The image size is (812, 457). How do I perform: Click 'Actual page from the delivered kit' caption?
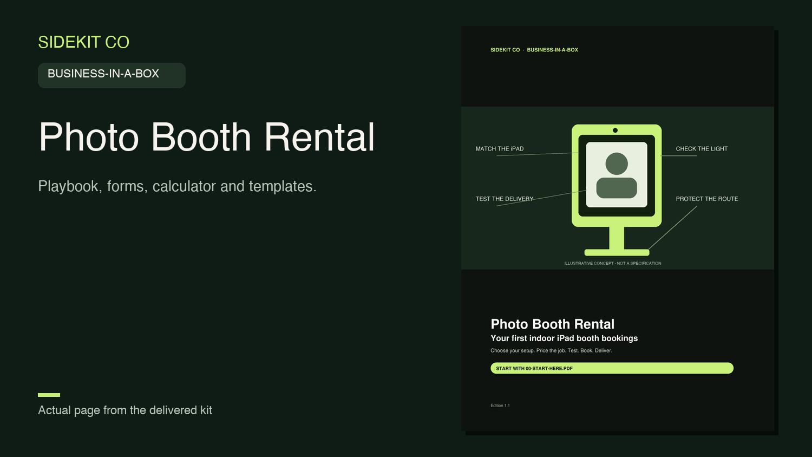pos(125,410)
